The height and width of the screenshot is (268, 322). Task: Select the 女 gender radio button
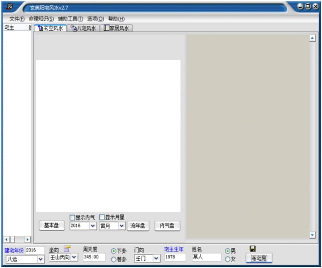[227, 259]
